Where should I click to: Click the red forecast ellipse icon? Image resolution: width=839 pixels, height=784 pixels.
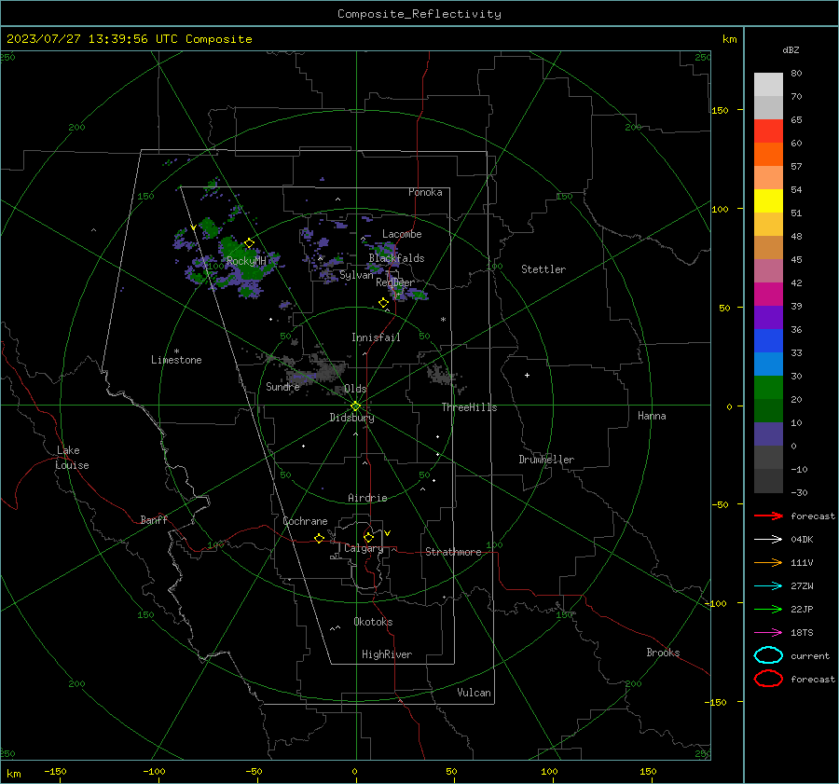(x=768, y=679)
